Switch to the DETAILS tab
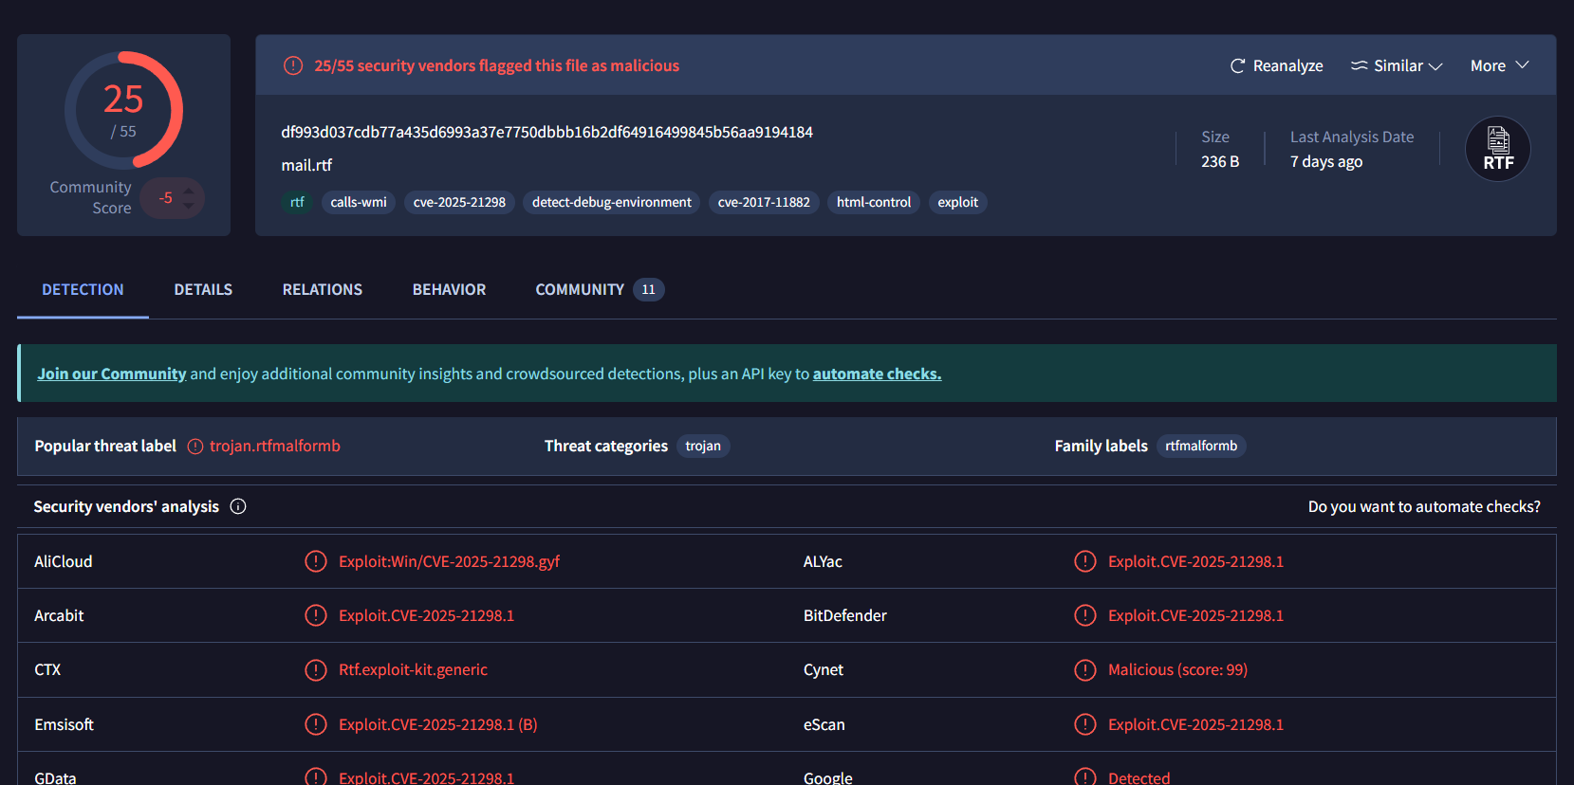 click(203, 289)
